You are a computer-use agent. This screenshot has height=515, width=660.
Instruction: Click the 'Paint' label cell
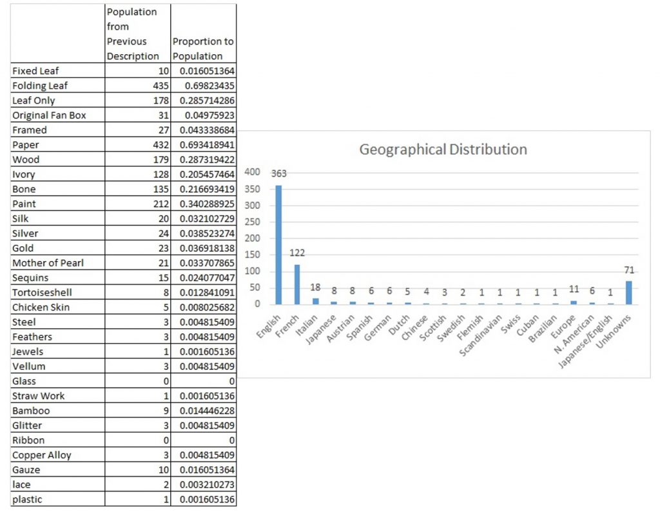[57, 204]
